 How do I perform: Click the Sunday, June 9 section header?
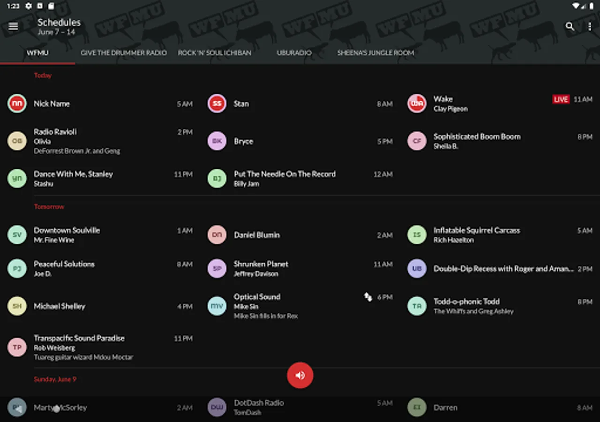[x=55, y=379]
